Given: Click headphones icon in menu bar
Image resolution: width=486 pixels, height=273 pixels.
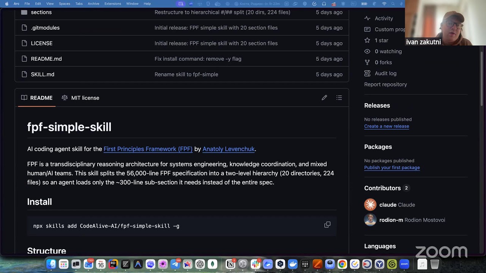Looking at the screenshot, I should coord(324,3).
